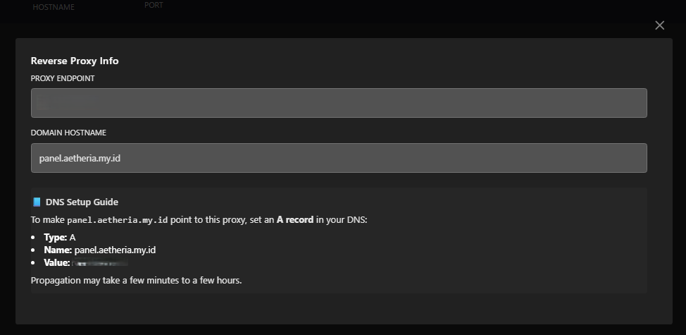The width and height of the screenshot is (686, 335).
Task: Click the PORT column header
Action: tap(154, 5)
